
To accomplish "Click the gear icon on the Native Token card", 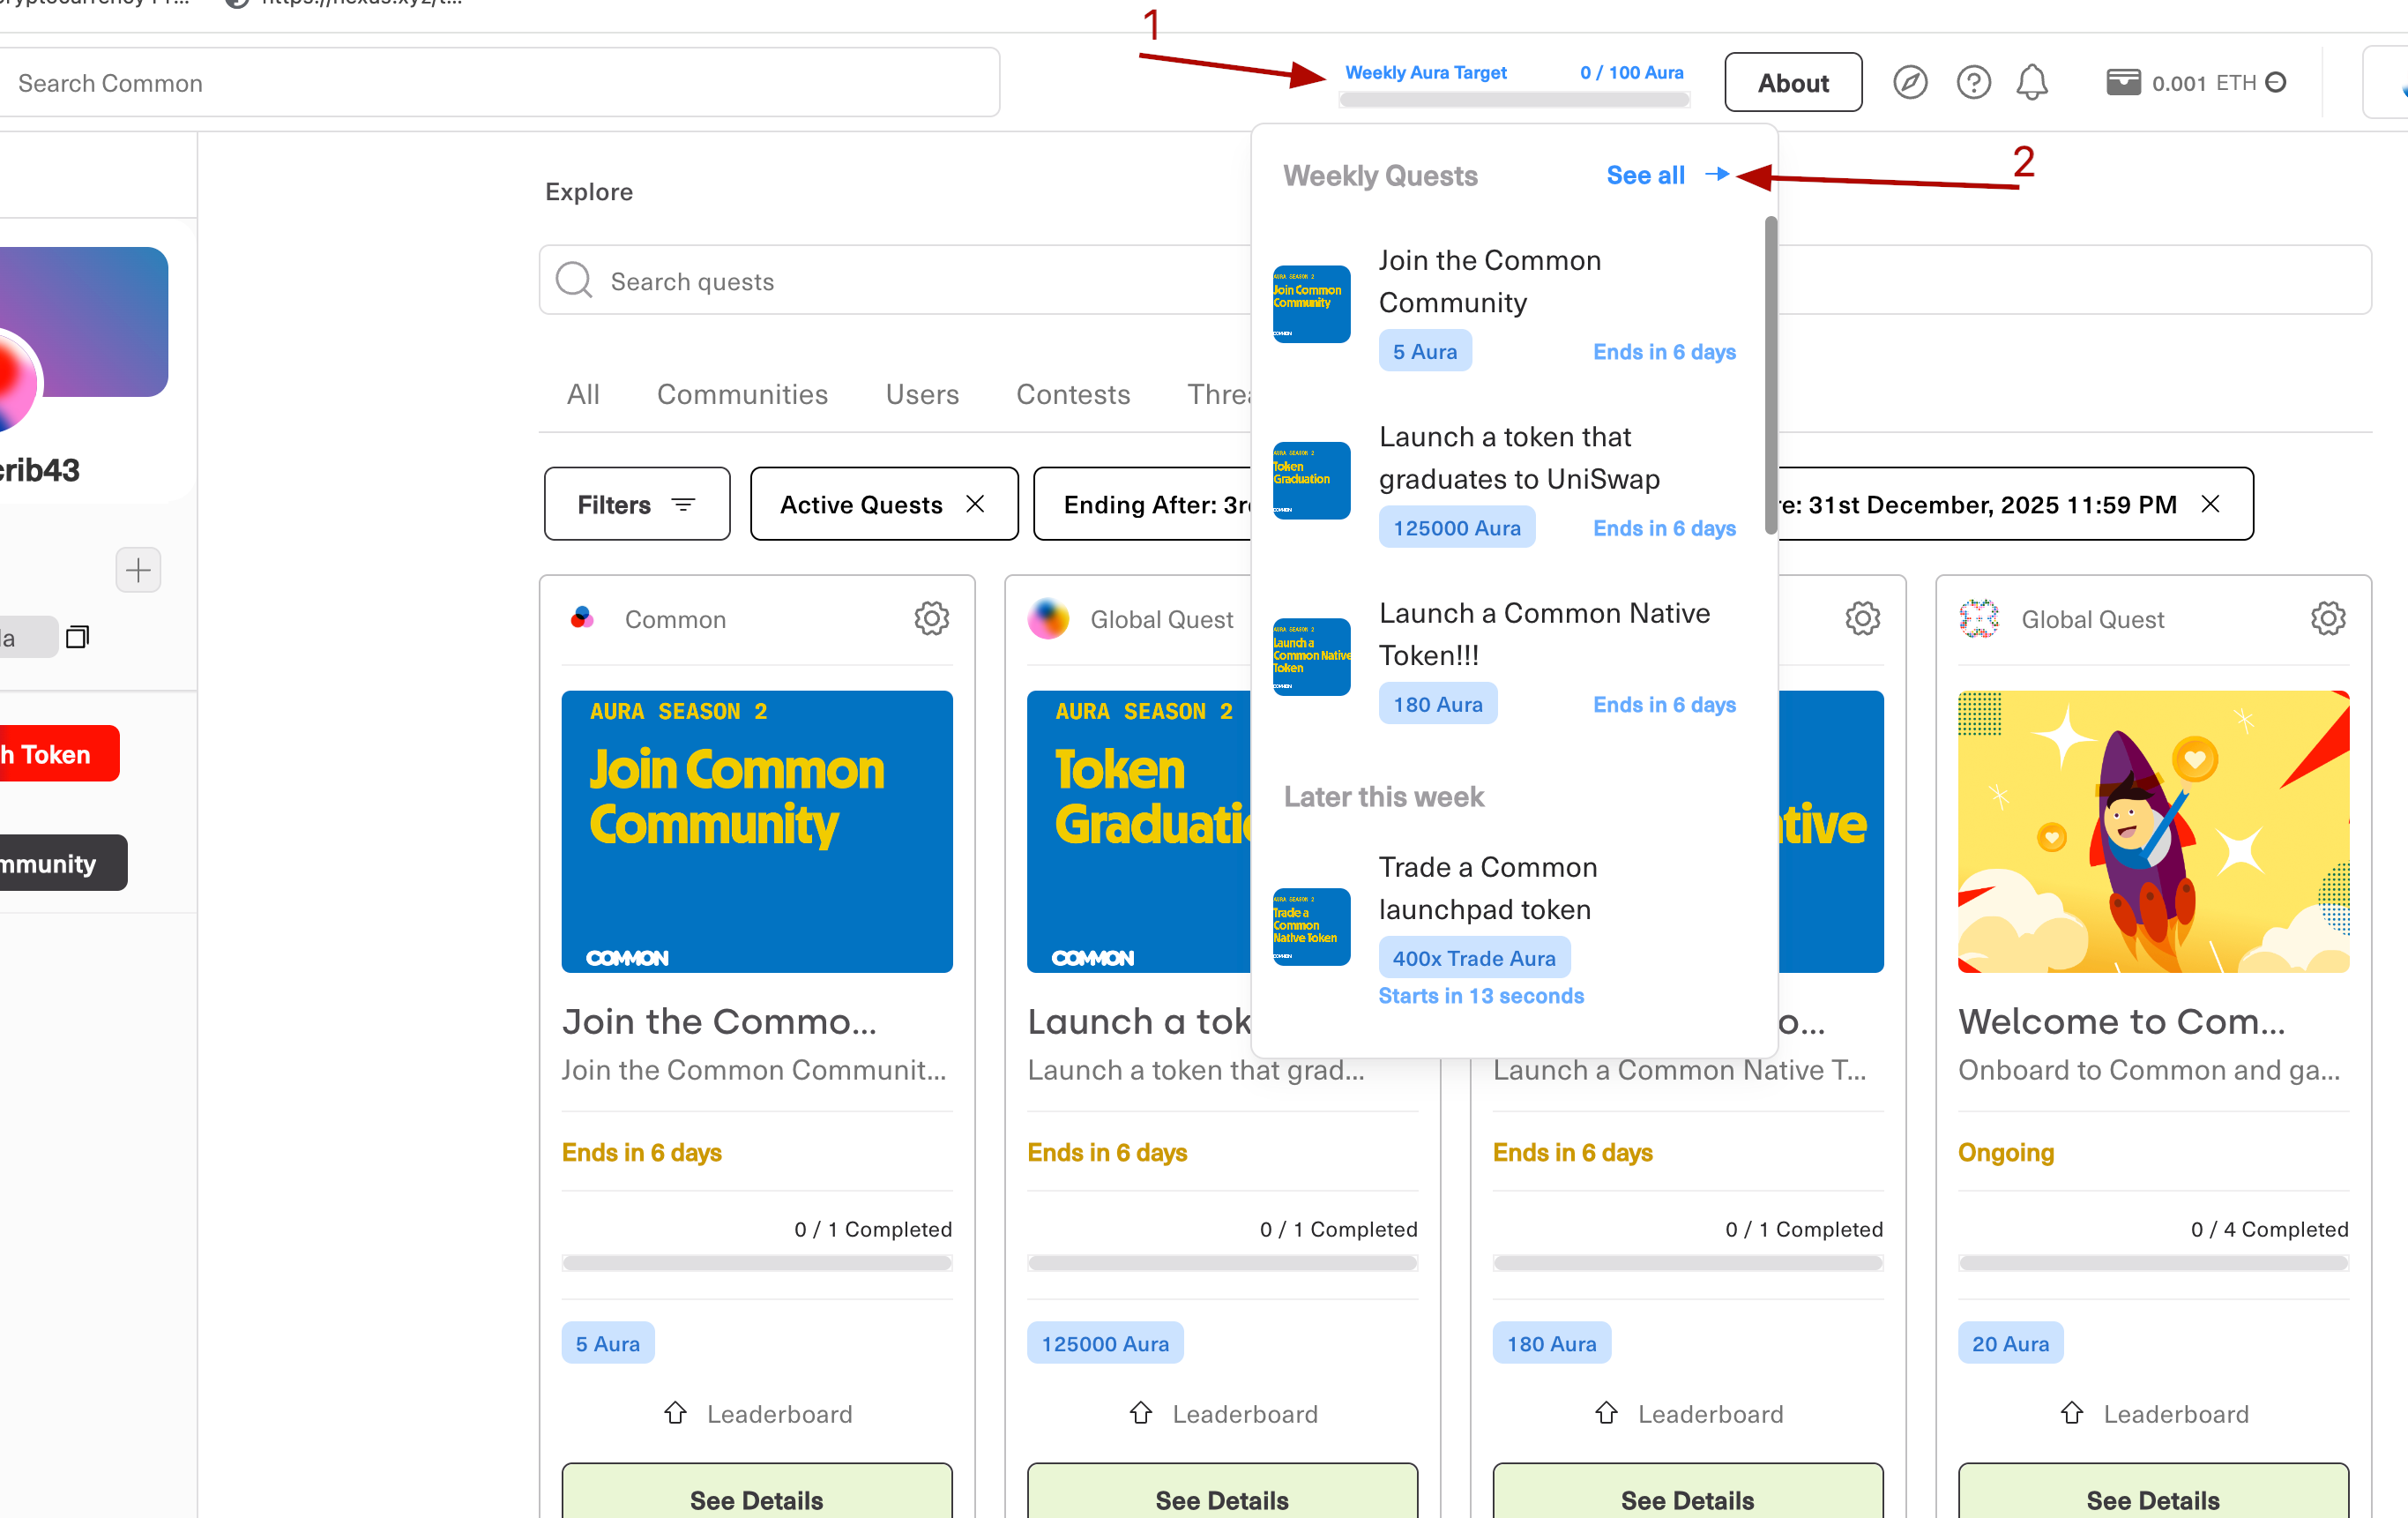I will 1862,618.
